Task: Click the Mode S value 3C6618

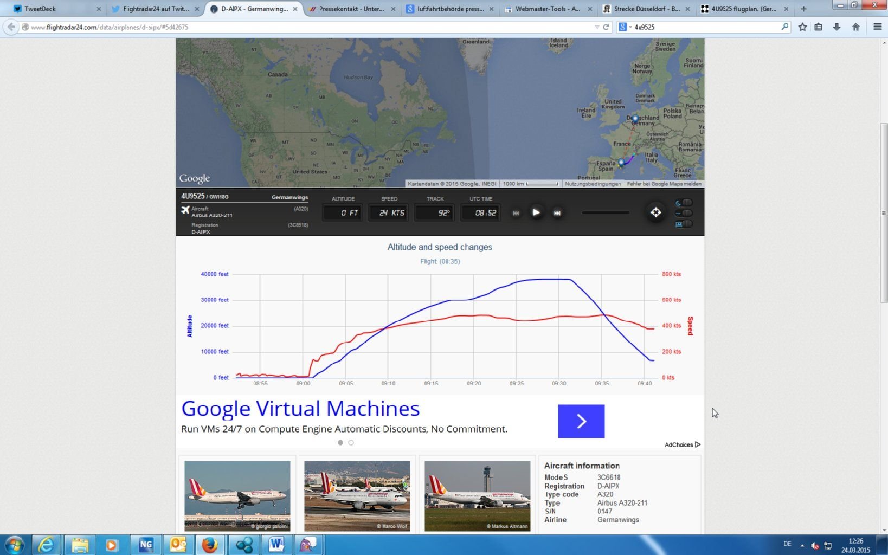Action: point(609,477)
